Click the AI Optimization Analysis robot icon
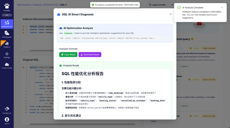Screen dimensions: 230x128 (x=61, y=28)
